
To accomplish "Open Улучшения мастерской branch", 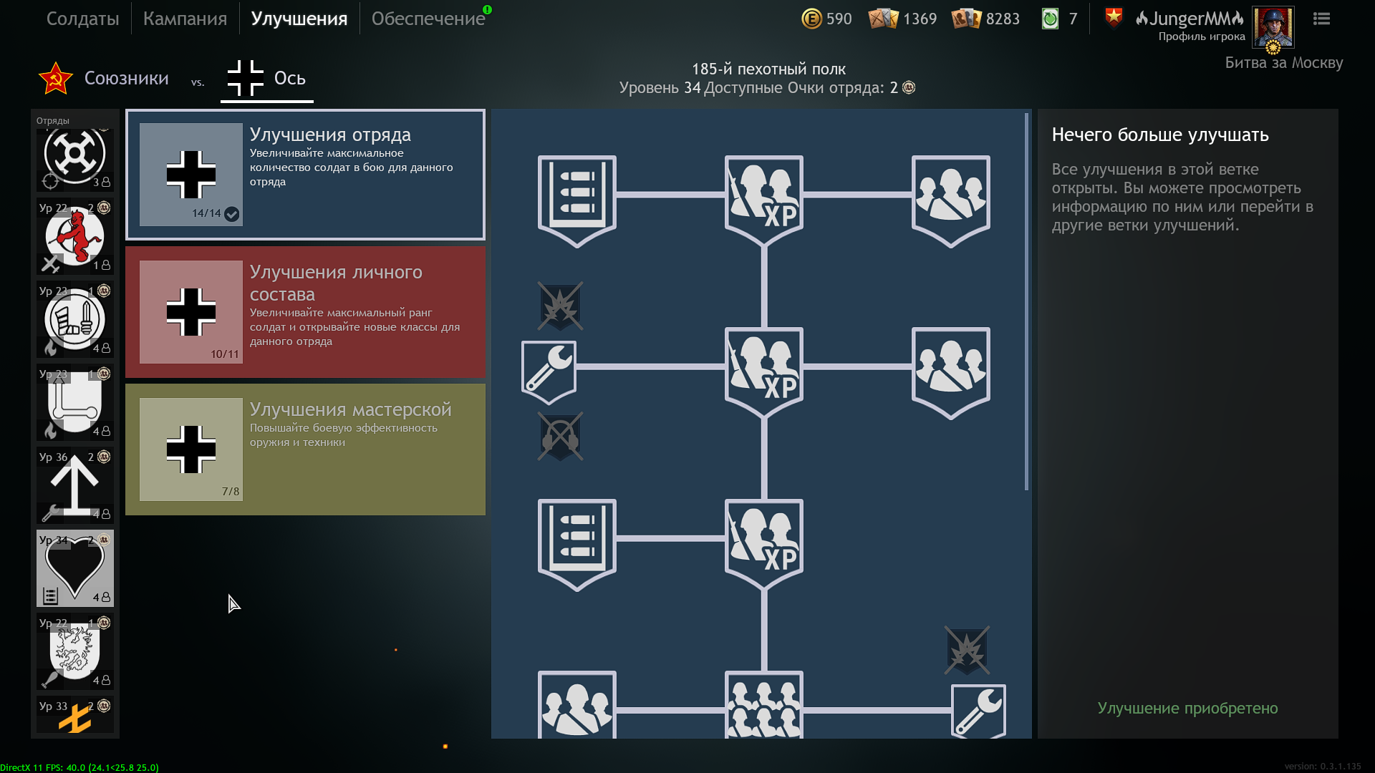I will 305,449.
